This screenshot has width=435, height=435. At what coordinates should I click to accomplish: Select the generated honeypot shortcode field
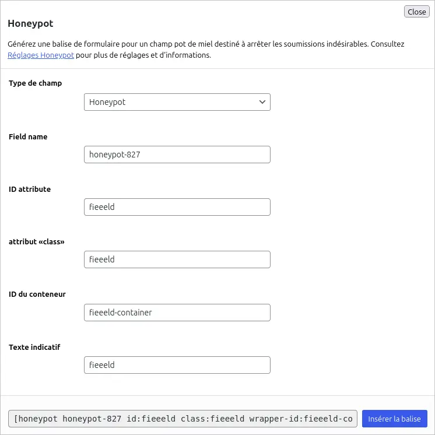(183, 419)
